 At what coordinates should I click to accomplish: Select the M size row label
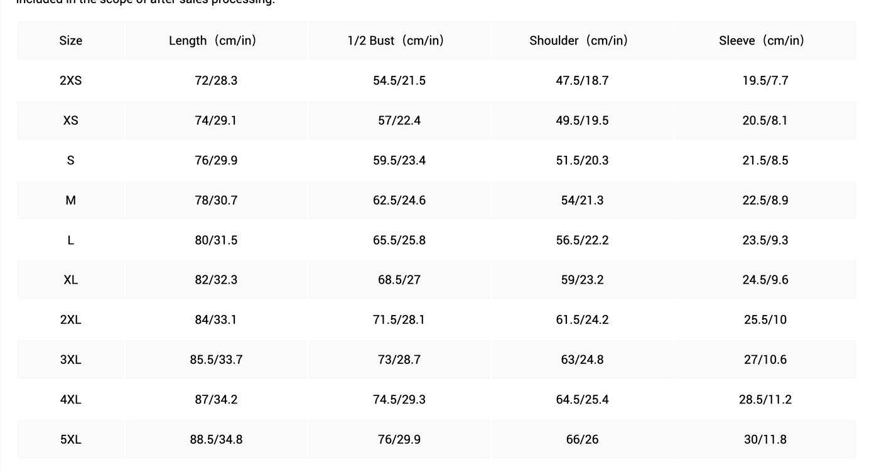click(71, 200)
